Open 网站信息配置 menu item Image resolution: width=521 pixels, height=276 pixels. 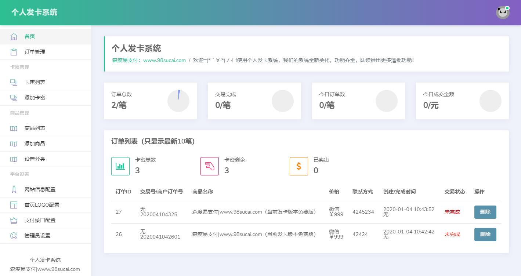(46, 189)
